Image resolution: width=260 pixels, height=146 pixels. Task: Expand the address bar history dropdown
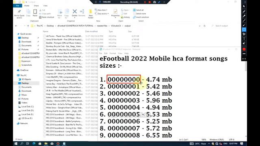pyautogui.click(x=199, y=26)
